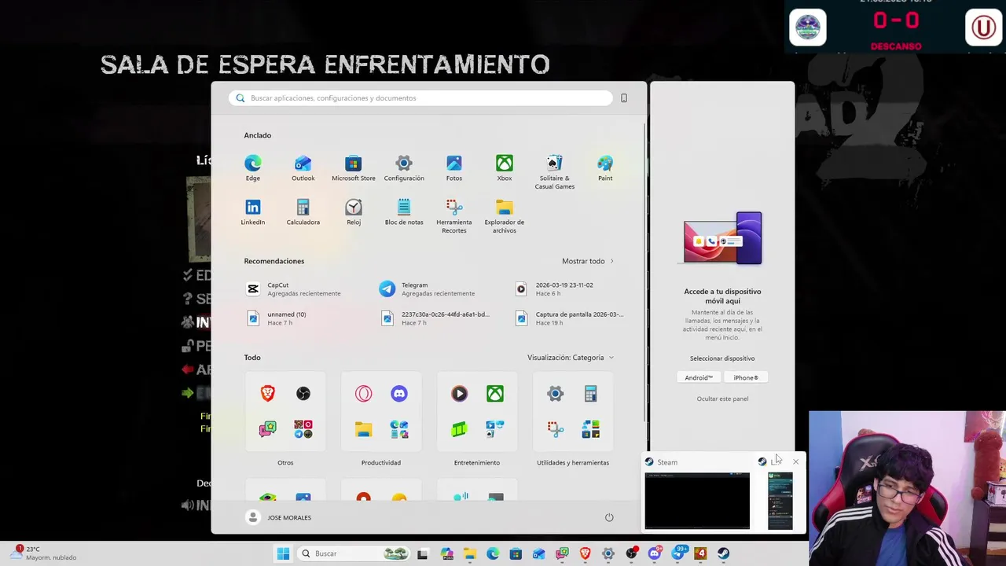The image size is (1006, 566).
Task: Click the Start menu vertical scrollbar
Action: [x=644, y=272]
